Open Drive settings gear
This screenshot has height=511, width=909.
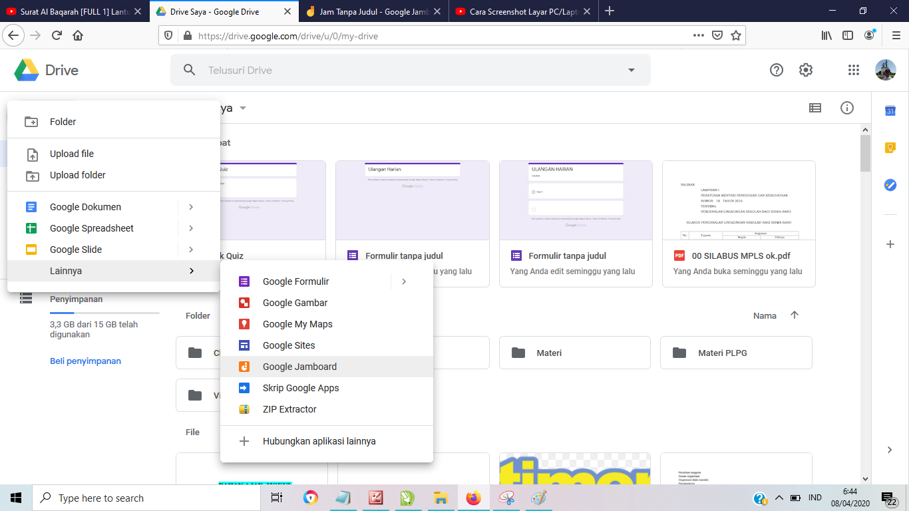[x=806, y=70]
